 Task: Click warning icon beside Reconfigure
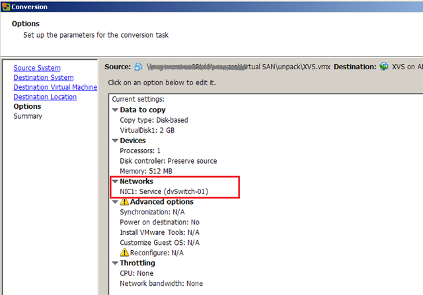click(x=124, y=253)
